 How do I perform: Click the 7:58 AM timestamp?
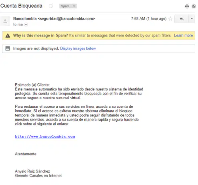[x=138, y=18]
